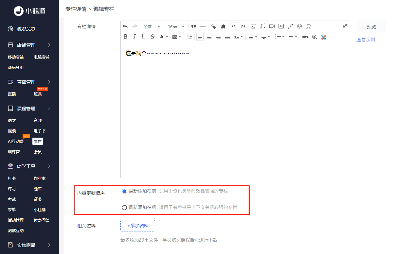Insert a link with the chain icon
The image size is (396, 254).
(290, 26)
